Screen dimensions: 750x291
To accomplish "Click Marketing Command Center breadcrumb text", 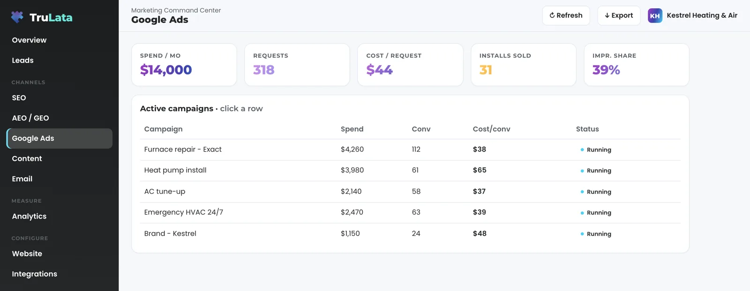I will 176,10.
